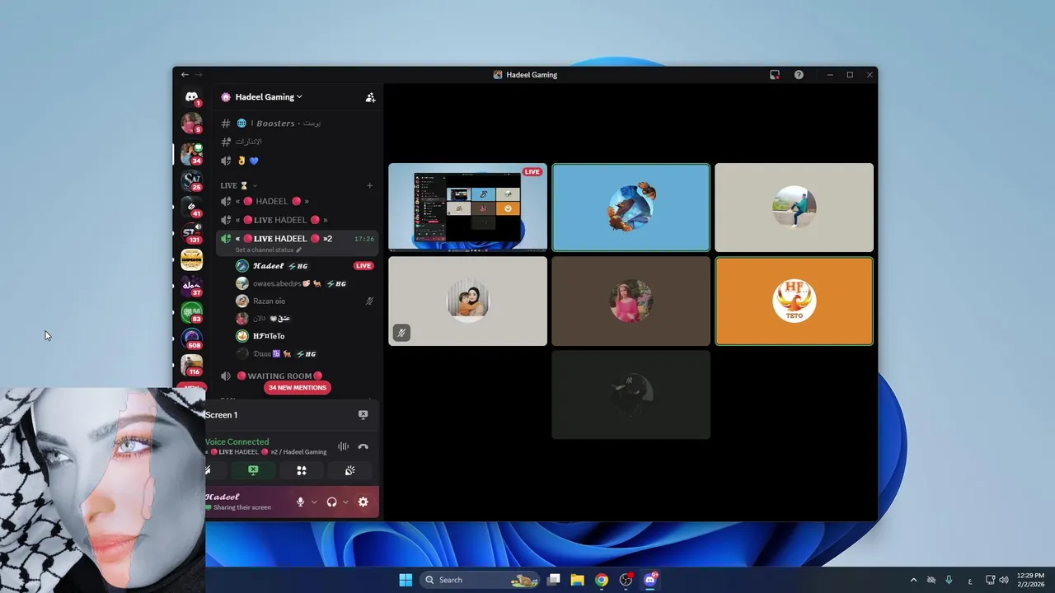Open the Activities launcher button
1055x593 pixels.
[x=302, y=470]
